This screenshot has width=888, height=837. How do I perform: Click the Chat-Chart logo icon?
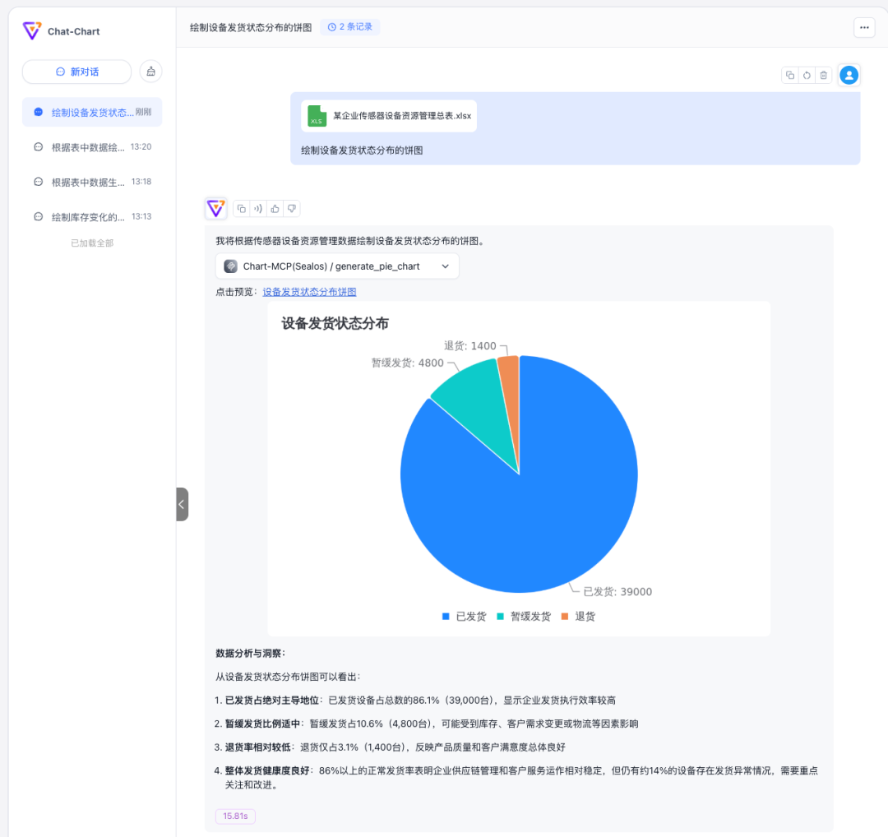pyautogui.click(x=32, y=30)
